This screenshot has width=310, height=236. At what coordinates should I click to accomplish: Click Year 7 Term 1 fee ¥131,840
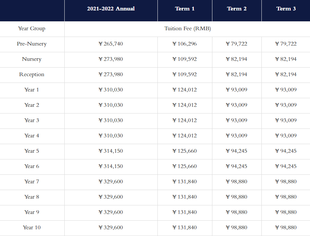tap(185, 181)
